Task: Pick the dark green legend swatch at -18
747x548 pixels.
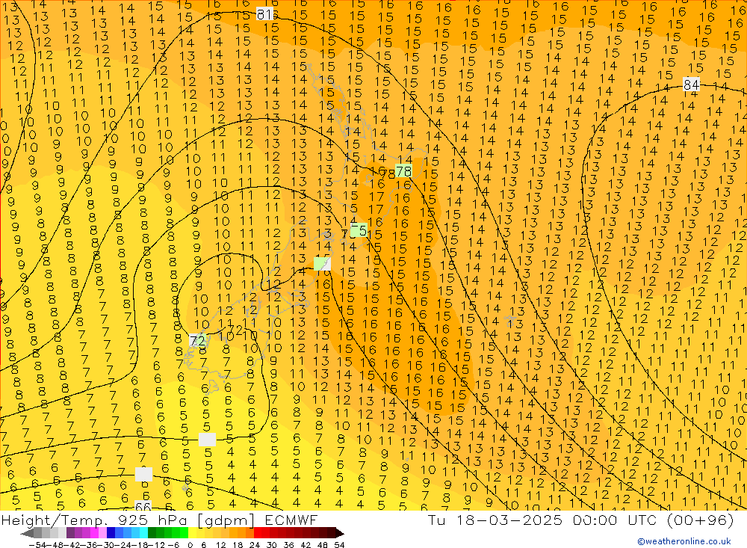Action: click(152, 533)
